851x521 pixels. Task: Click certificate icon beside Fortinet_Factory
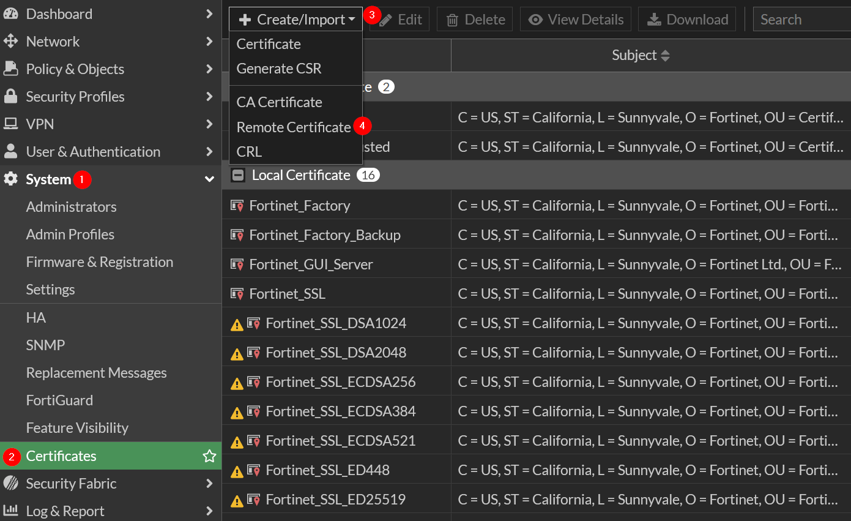(237, 206)
